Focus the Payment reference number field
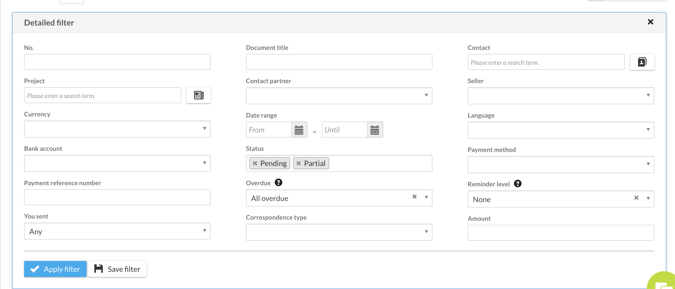 coord(117,197)
